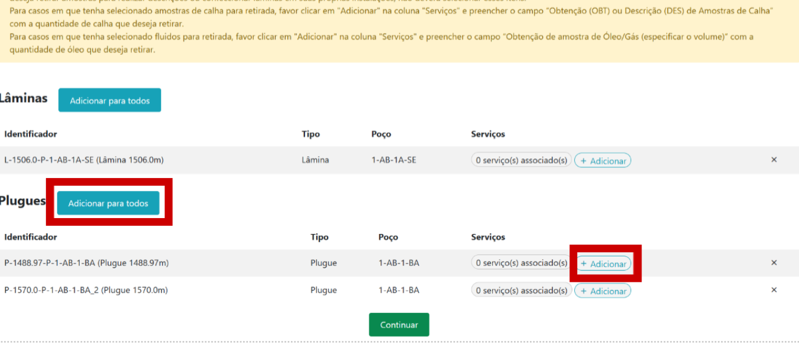799x343 pixels.
Task: Click the Serviços header in the Plugues table
Action: tap(488, 237)
